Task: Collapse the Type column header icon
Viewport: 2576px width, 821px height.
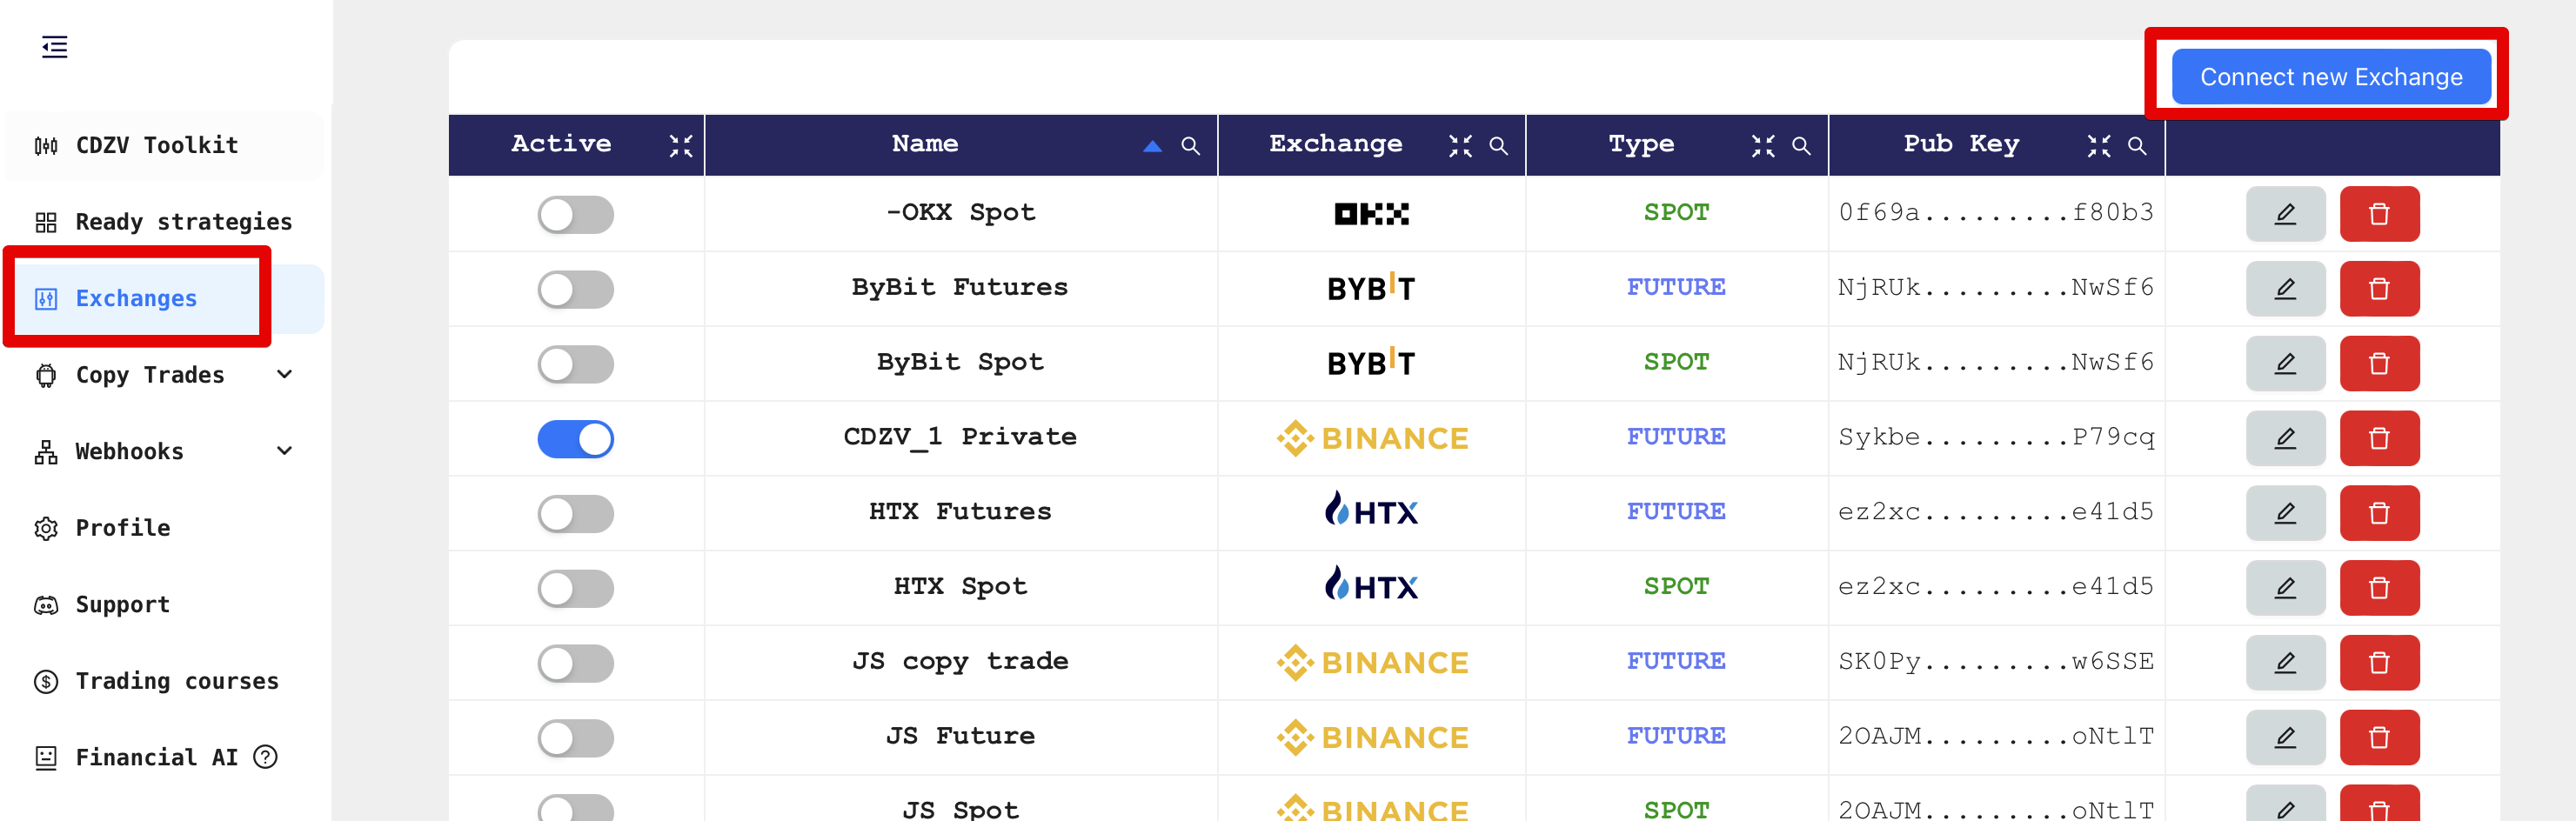Action: [1762, 146]
